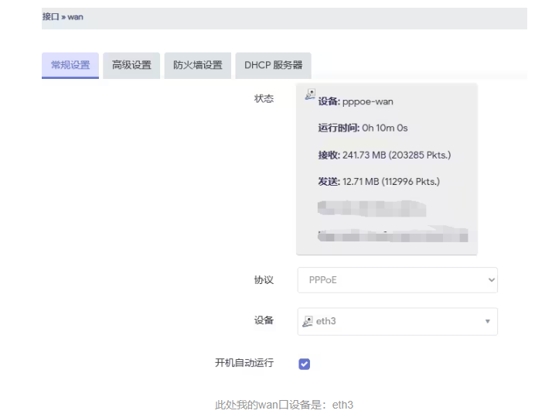Switch to the 高级设置 tab

(x=131, y=65)
